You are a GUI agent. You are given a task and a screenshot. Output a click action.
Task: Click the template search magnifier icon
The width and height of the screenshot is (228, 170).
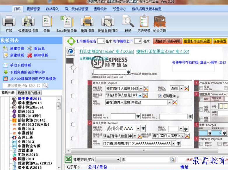coord(45,85)
